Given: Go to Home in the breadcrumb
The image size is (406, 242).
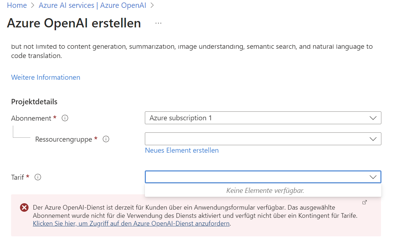Looking at the screenshot, I should click(x=17, y=5).
